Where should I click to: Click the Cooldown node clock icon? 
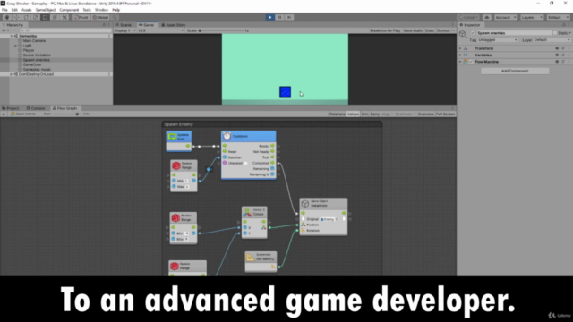click(227, 136)
